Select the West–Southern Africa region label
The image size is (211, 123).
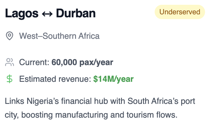[59, 36]
